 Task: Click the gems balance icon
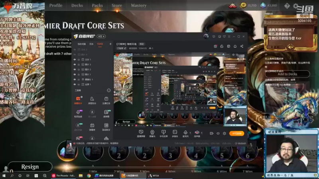click(263, 6)
